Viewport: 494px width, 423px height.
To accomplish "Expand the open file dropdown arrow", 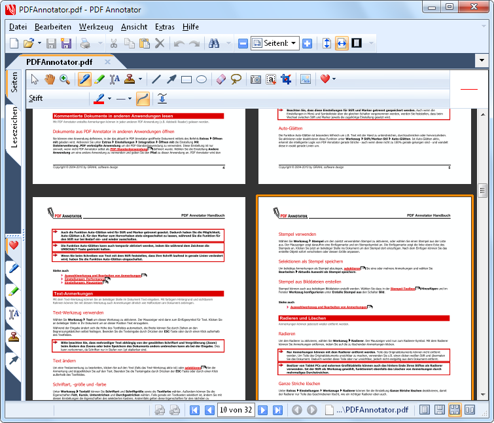I will pos(39,43).
